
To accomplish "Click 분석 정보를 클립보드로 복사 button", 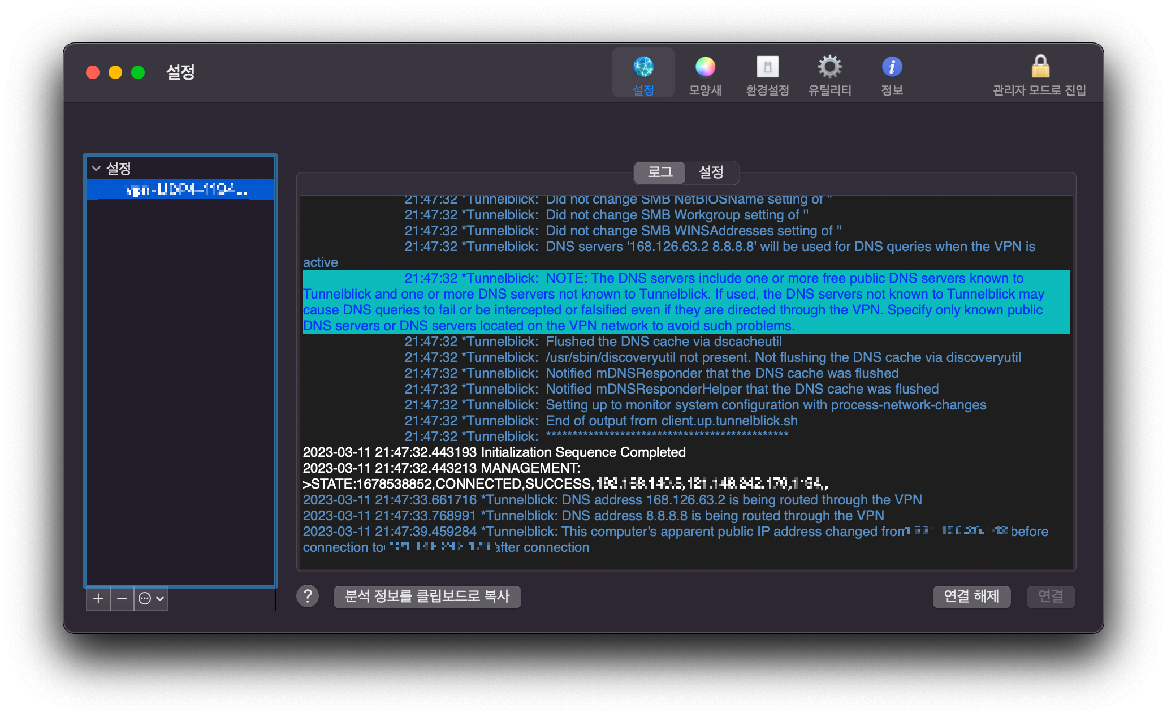I will [x=427, y=597].
